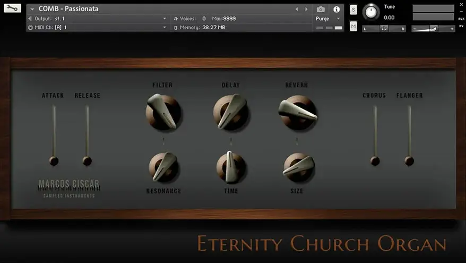Open the instrument info icon
This screenshot has width=466, height=263.
[336, 9]
